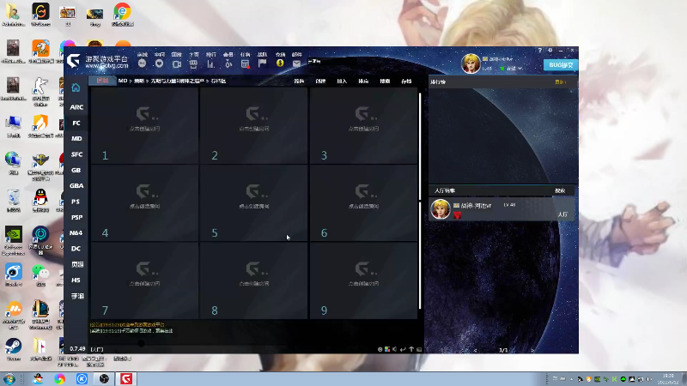Select PSP platform in the sidebar
The height and width of the screenshot is (386, 687).
76,218
